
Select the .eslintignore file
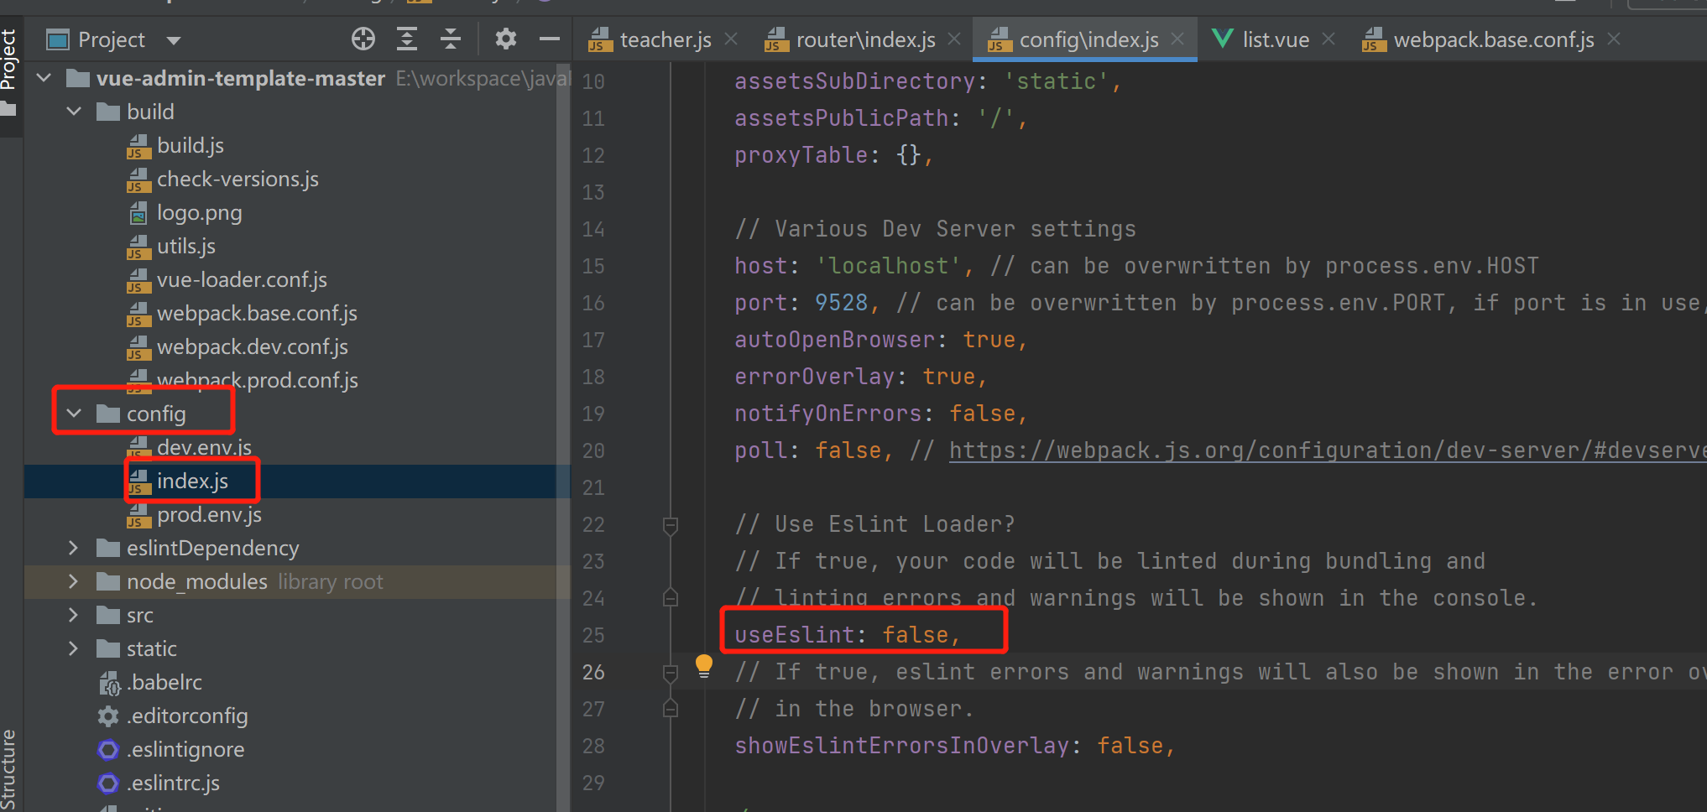(185, 749)
